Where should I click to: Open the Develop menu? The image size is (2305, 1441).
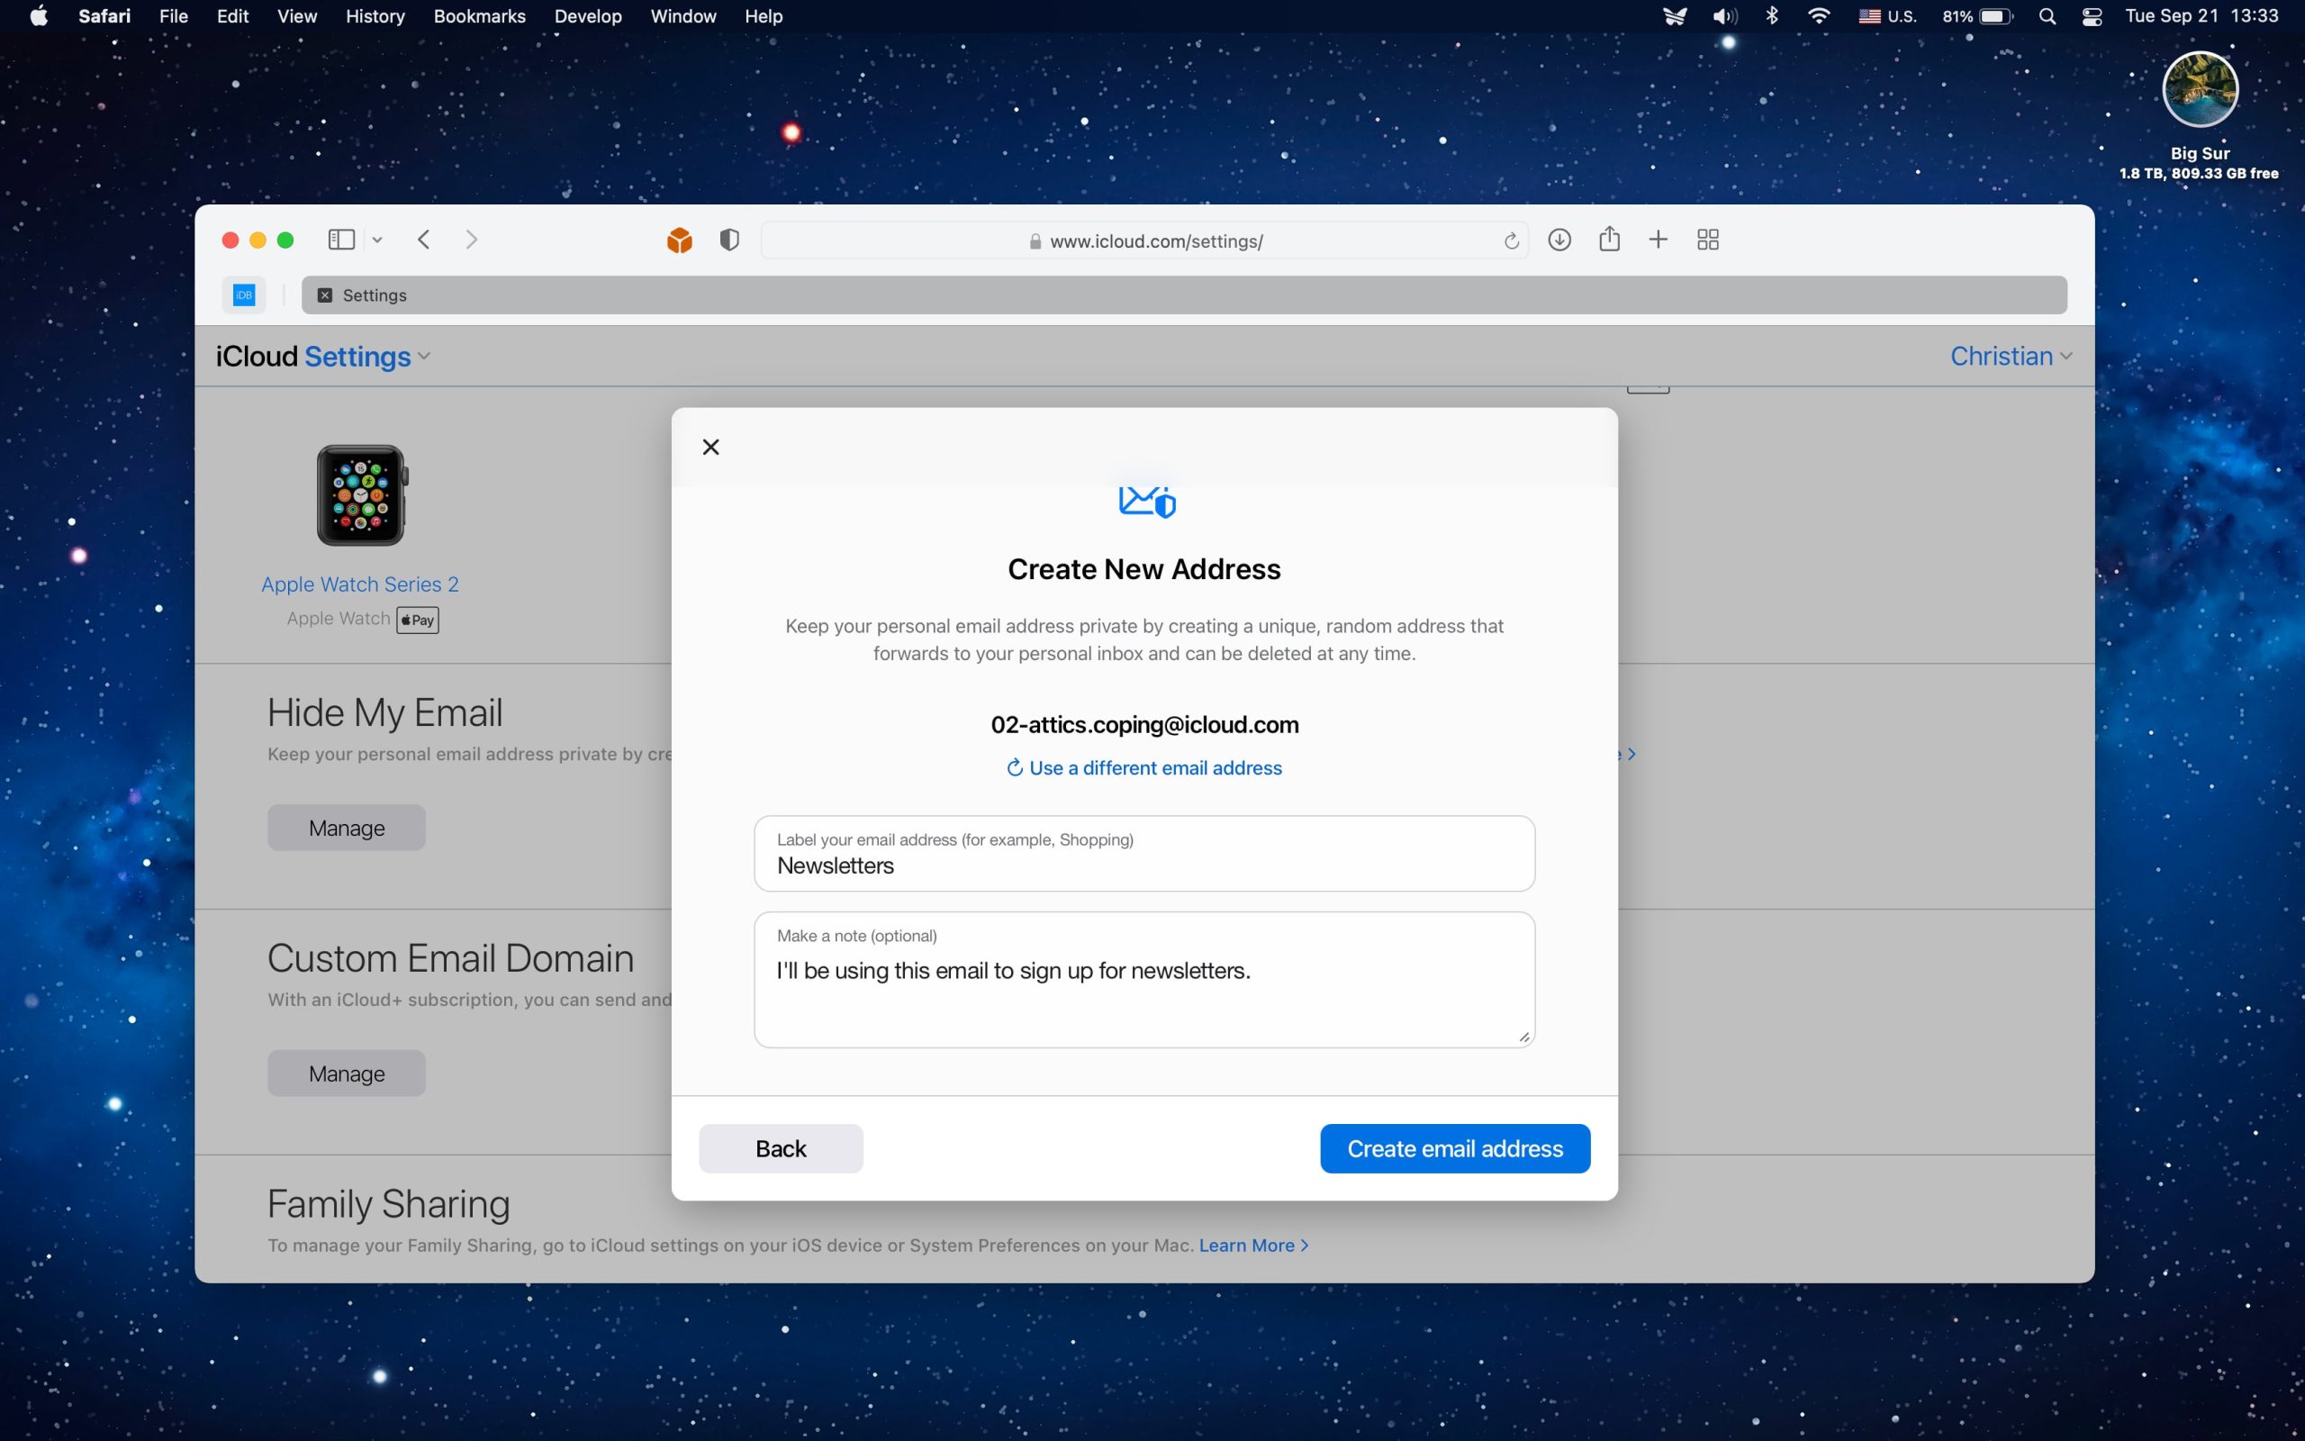click(588, 16)
